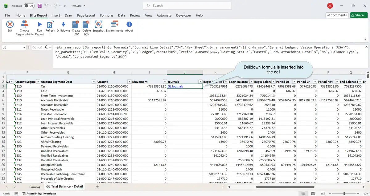Click Accessibility: Investigate in status bar

(x=39, y=194)
